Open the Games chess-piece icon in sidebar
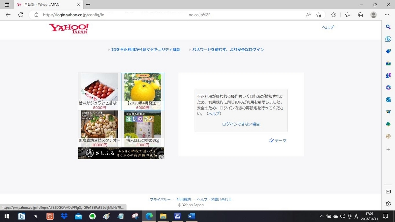The width and height of the screenshot is (395, 222). coord(388,75)
